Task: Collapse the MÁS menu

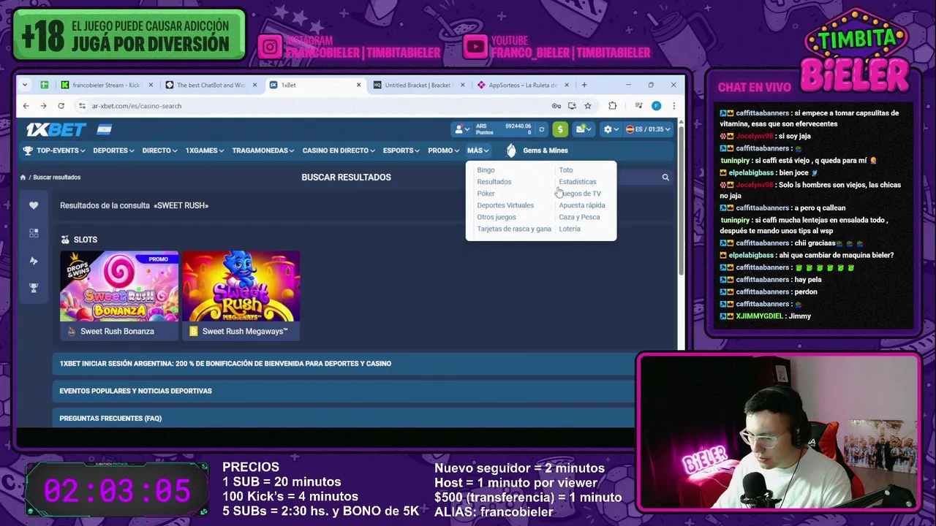Action: [478, 150]
